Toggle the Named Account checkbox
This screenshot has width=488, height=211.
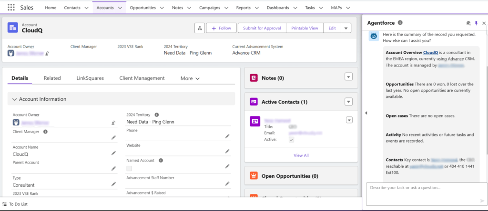(129, 168)
